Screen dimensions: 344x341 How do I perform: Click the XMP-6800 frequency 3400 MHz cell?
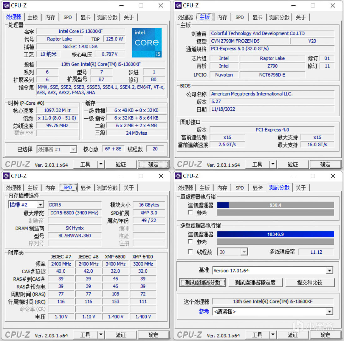tap(115, 264)
